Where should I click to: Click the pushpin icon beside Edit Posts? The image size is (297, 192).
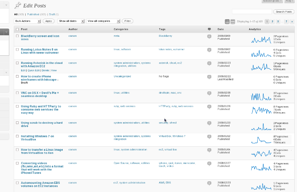pyautogui.click(x=17, y=6)
